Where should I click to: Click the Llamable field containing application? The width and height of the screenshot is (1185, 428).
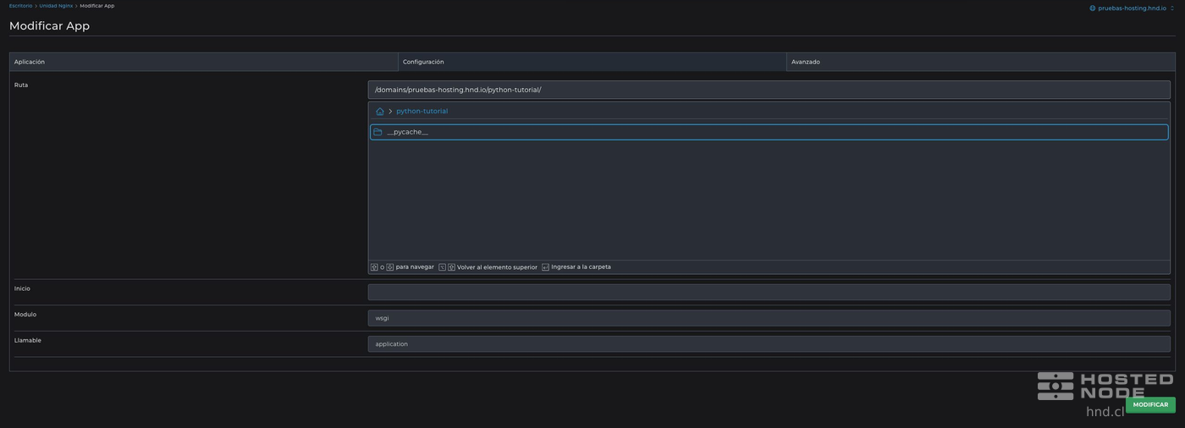point(769,344)
